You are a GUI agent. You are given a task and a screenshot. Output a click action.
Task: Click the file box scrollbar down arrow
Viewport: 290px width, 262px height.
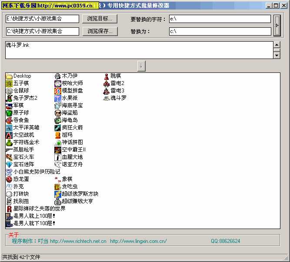click(x=277, y=55)
